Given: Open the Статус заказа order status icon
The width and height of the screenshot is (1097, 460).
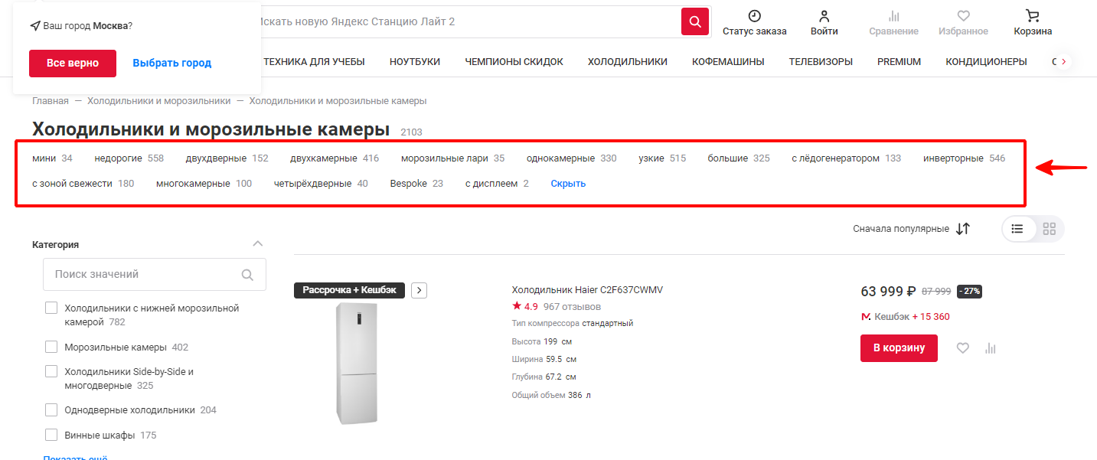Looking at the screenshot, I should 754,16.
